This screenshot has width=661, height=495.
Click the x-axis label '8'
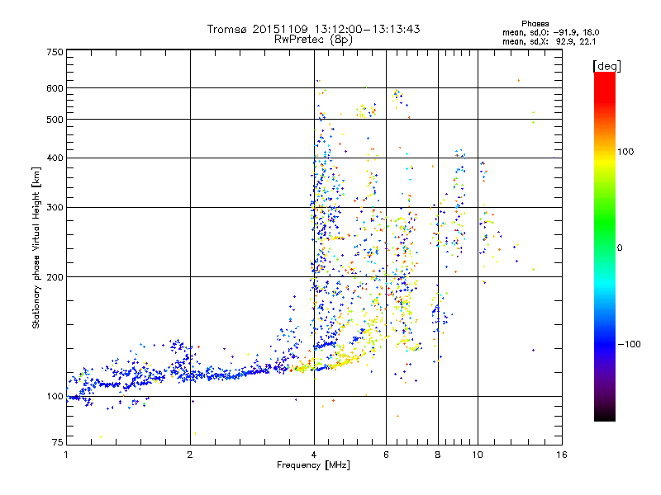pos(438,455)
